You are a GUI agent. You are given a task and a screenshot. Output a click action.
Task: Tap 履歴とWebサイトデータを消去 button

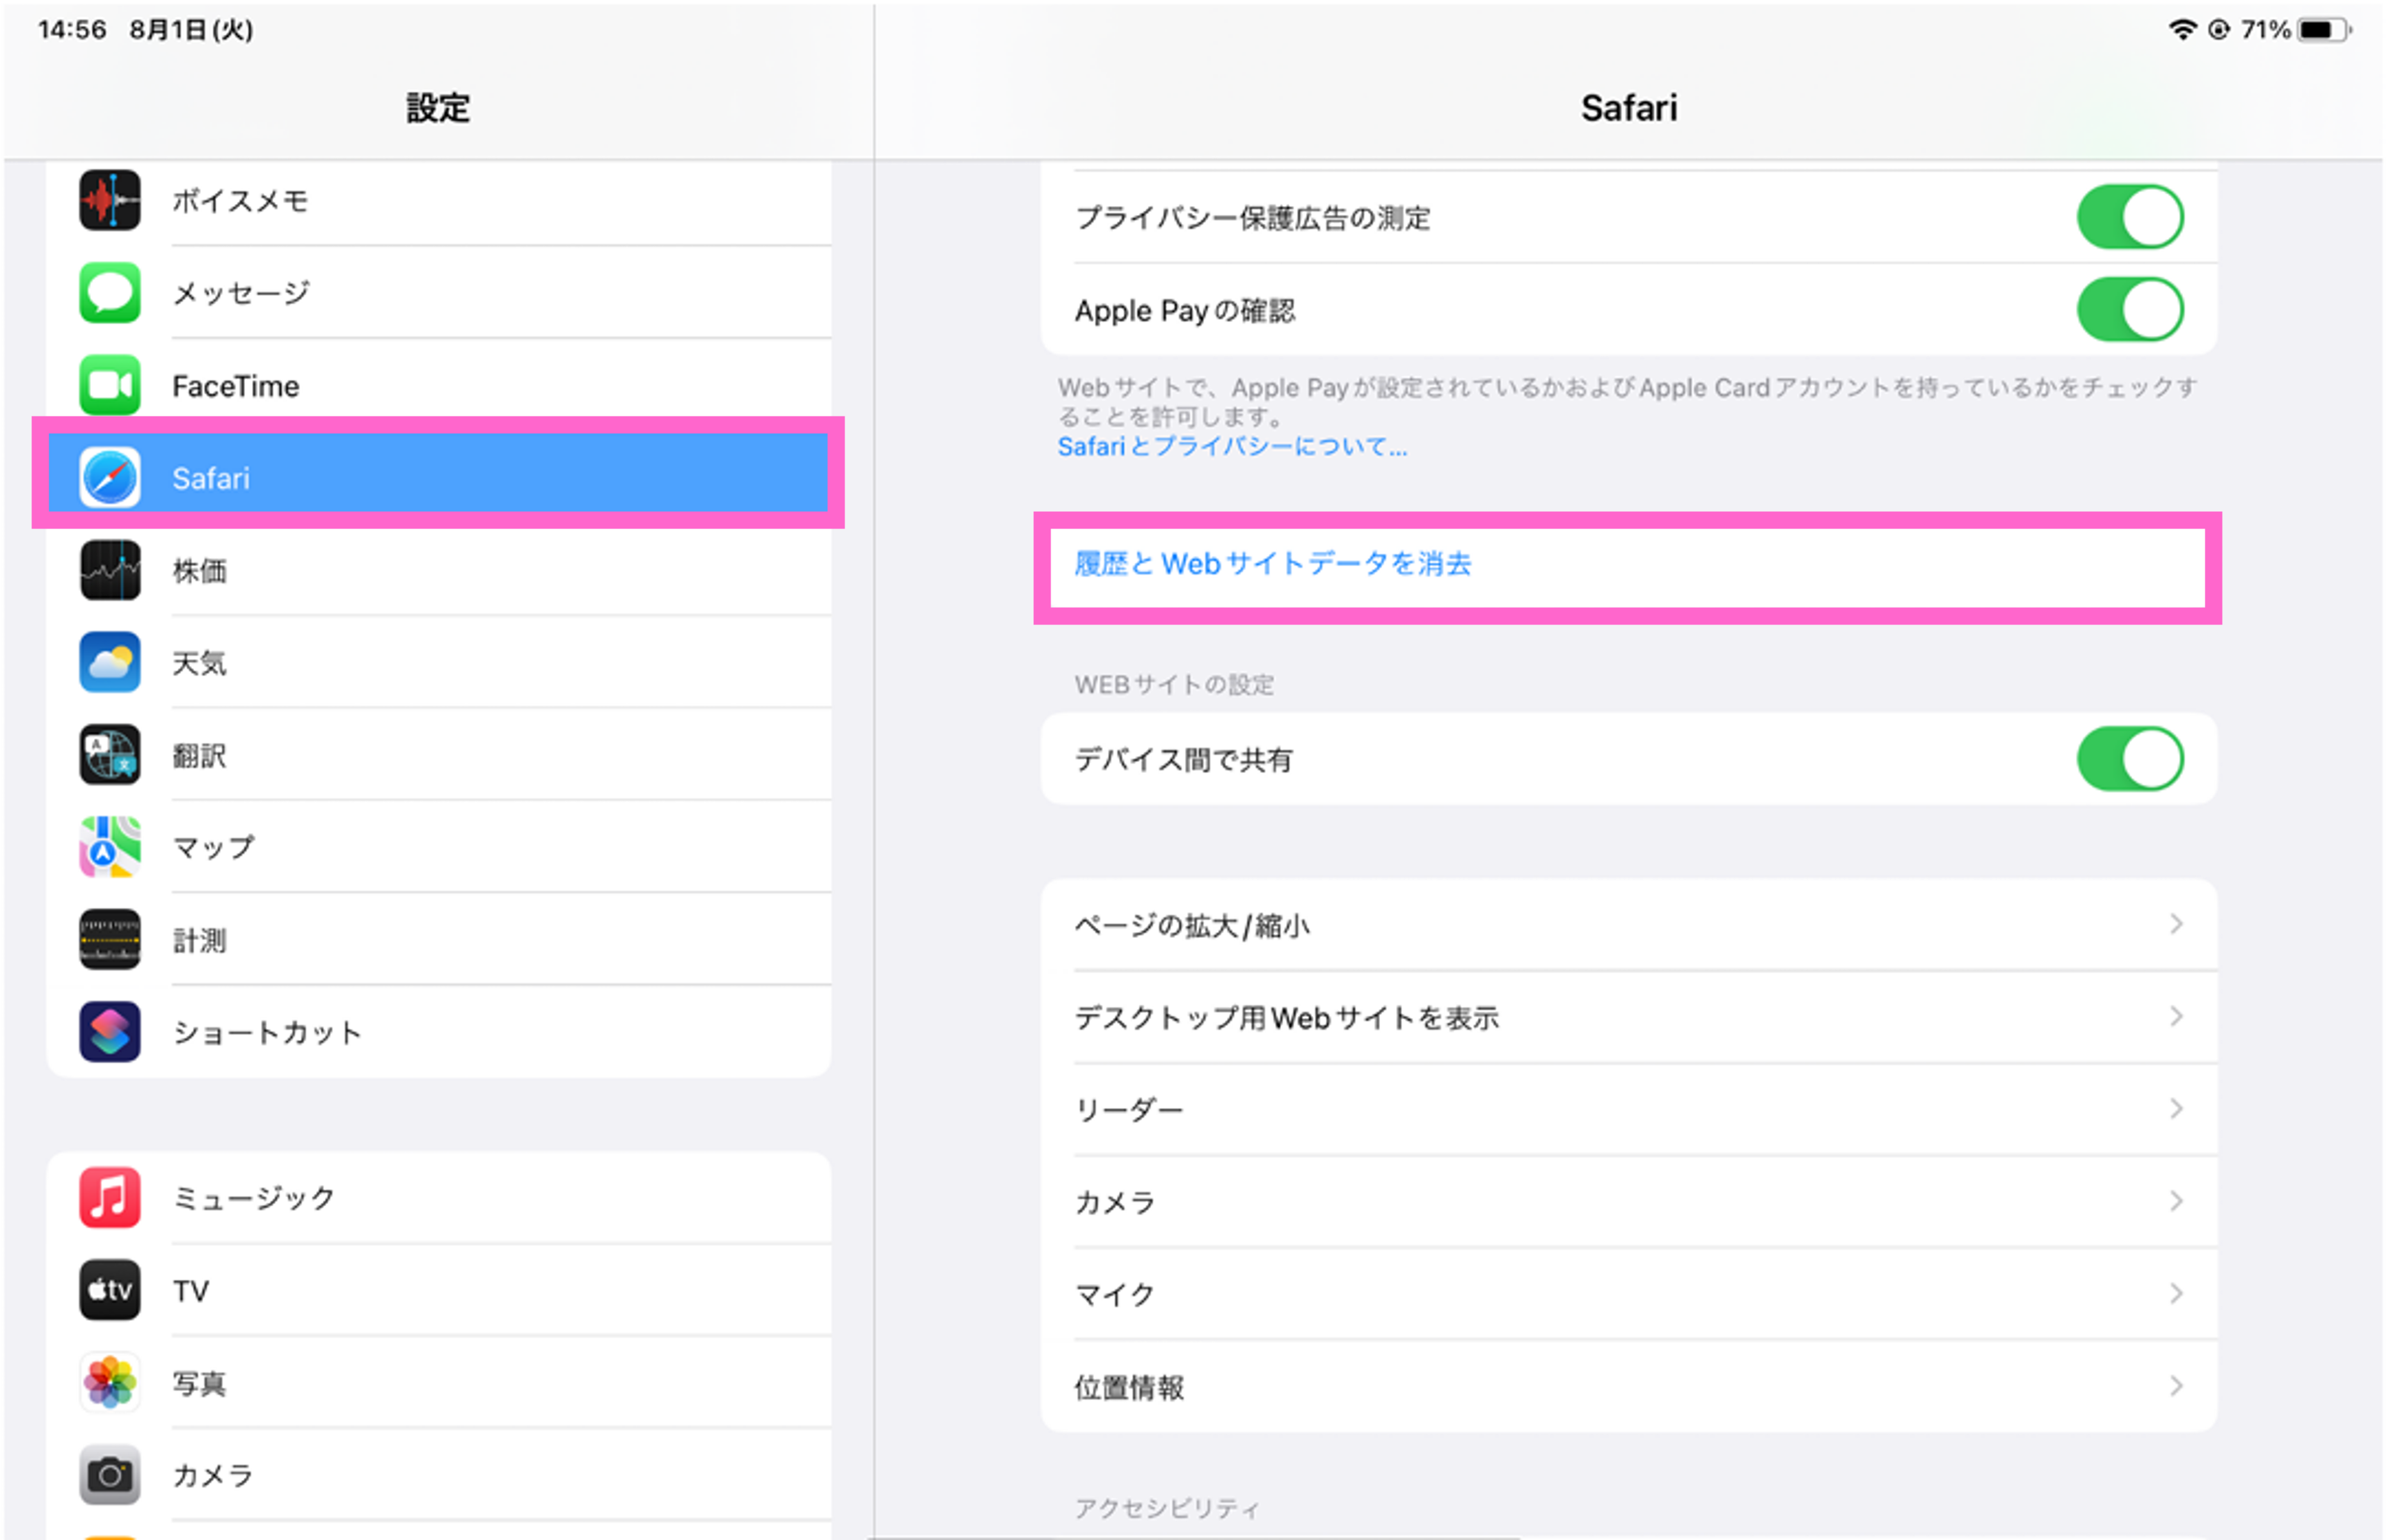(1272, 564)
